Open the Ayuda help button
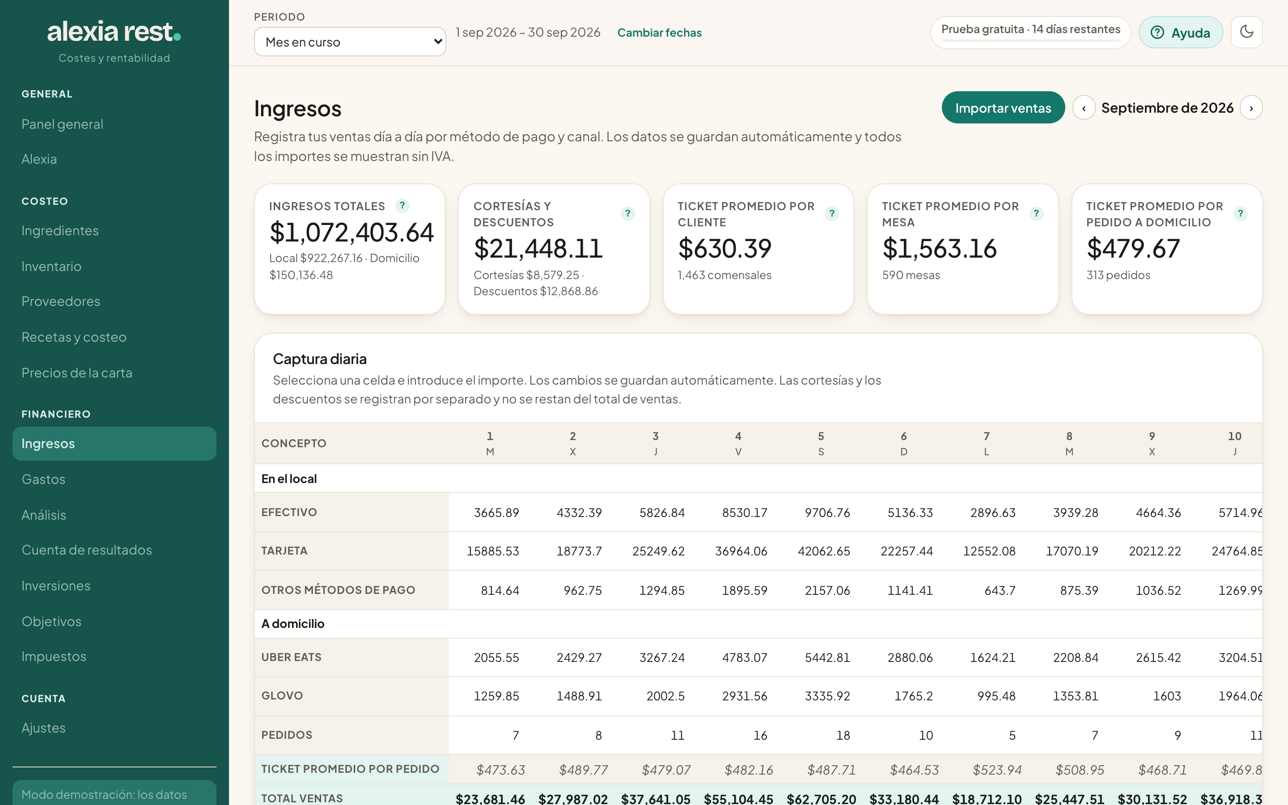This screenshot has width=1288, height=805. point(1181,33)
